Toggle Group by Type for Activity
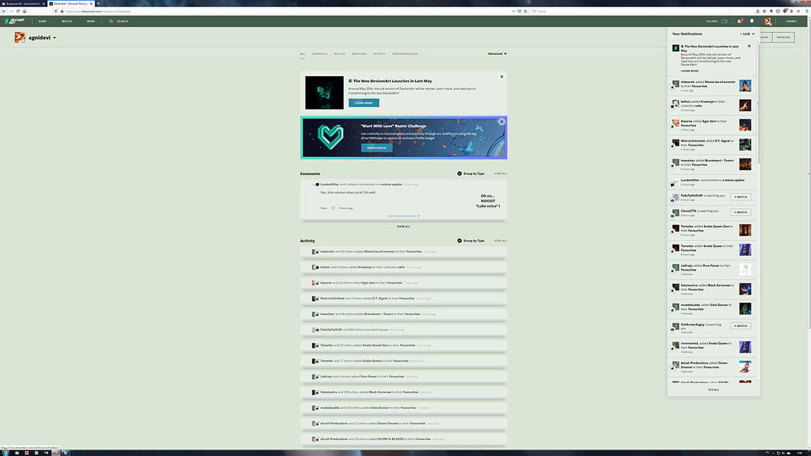Image resolution: width=811 pixels, height=456 pixels. pyautogui.click(x=471, y=241)
